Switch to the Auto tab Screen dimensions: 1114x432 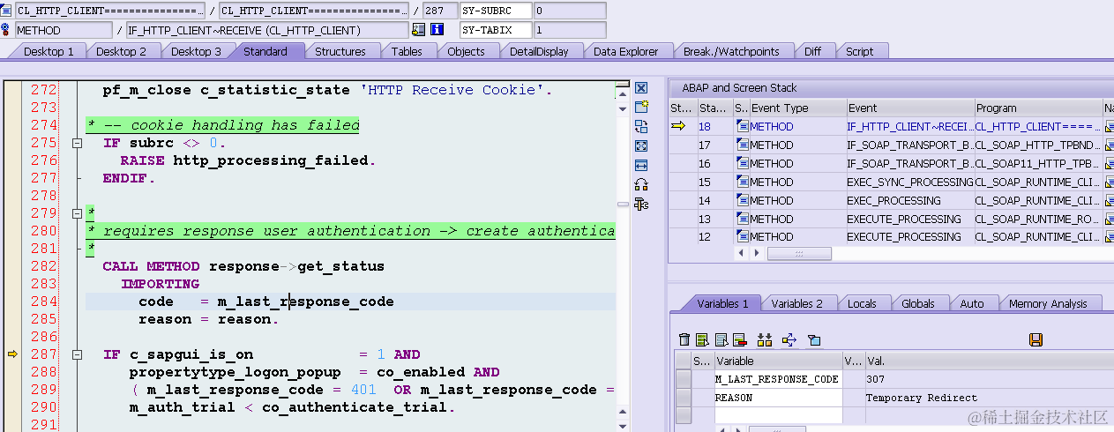[971, 303]
